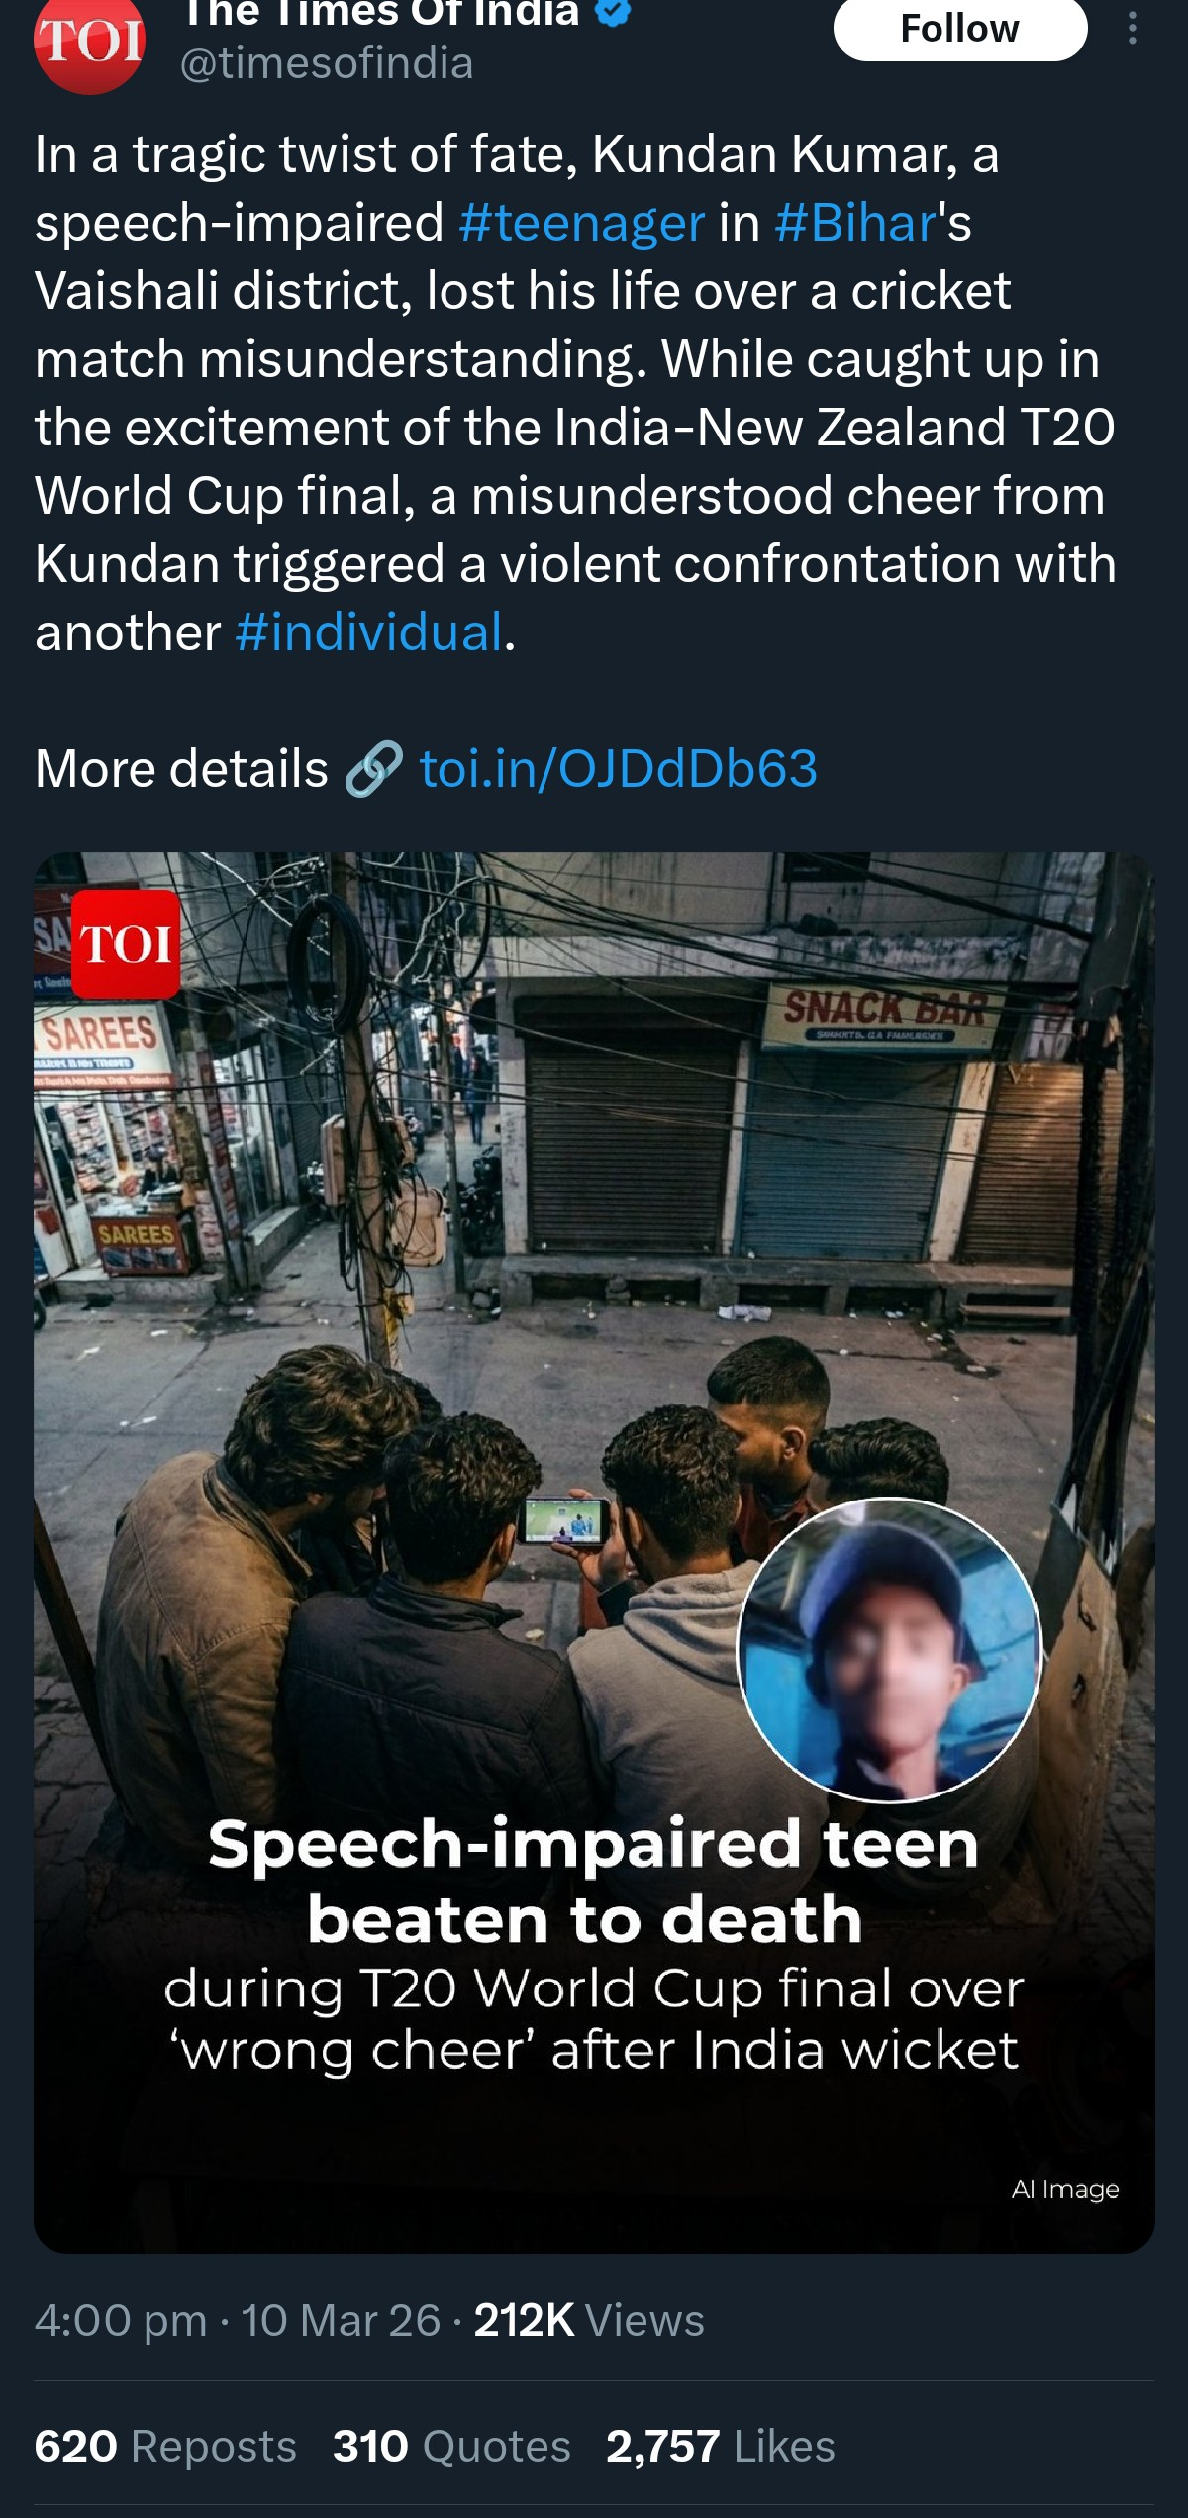
Task: Open the three-dot more options menu
Action: [x=1132, y=29]
